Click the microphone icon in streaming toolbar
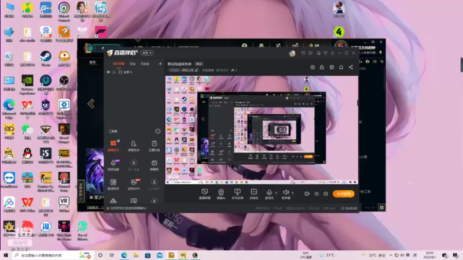The image size is (463, 260). coord(269,192)
